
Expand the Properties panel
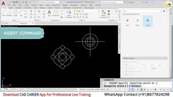pos(113,20)
